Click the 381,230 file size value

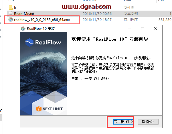pos(165,20)
